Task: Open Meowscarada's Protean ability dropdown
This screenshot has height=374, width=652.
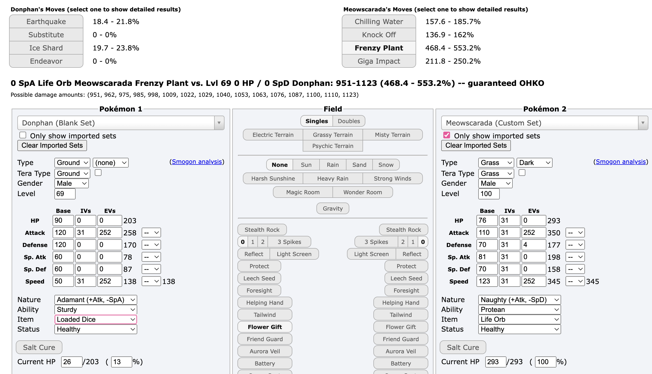Action: (519, 310)
